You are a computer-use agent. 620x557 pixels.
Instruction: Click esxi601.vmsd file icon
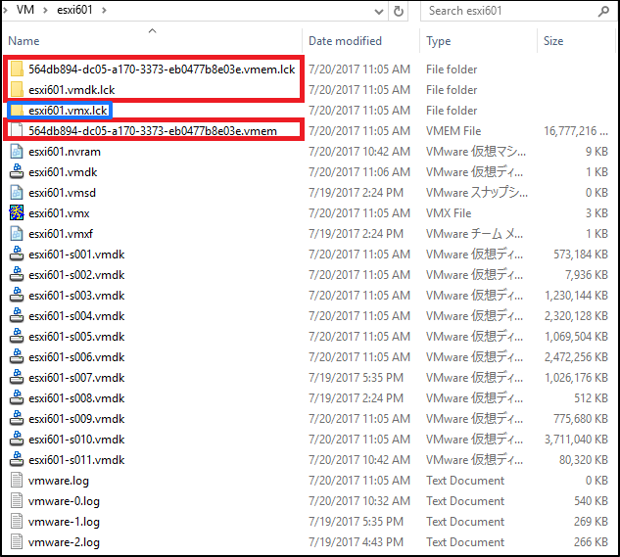tap(17, 193)
